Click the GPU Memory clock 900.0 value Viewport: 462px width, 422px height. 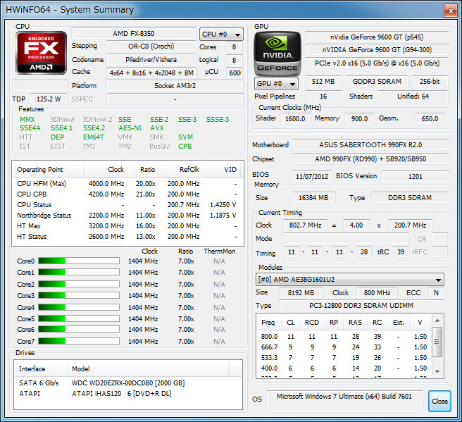coord(359,119)
